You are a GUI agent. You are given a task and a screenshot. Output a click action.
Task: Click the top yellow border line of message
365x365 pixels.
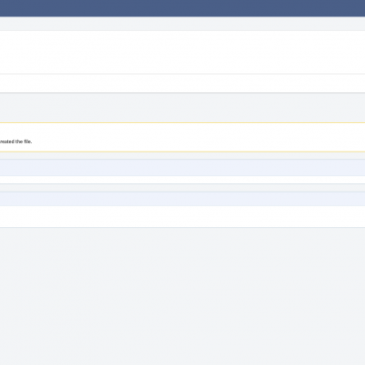[182, 123]
